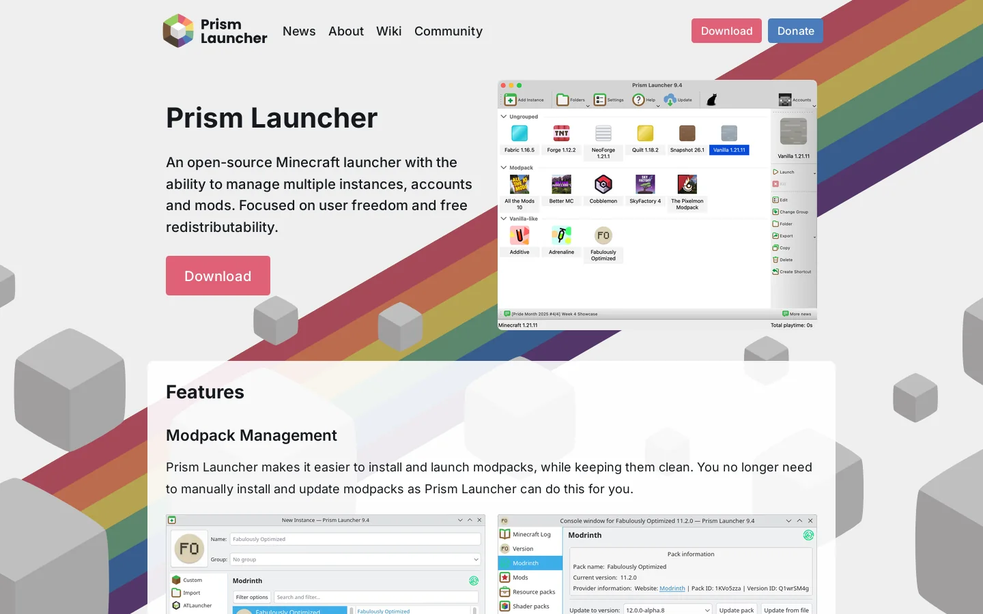Click the Search and filter field
Screen dimensions: 983x614
(376, 597)
